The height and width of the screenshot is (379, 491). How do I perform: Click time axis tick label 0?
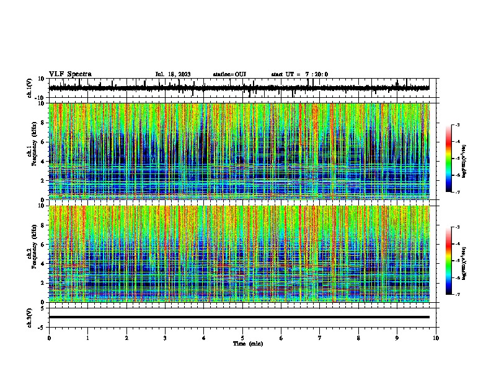pos(49,338)
